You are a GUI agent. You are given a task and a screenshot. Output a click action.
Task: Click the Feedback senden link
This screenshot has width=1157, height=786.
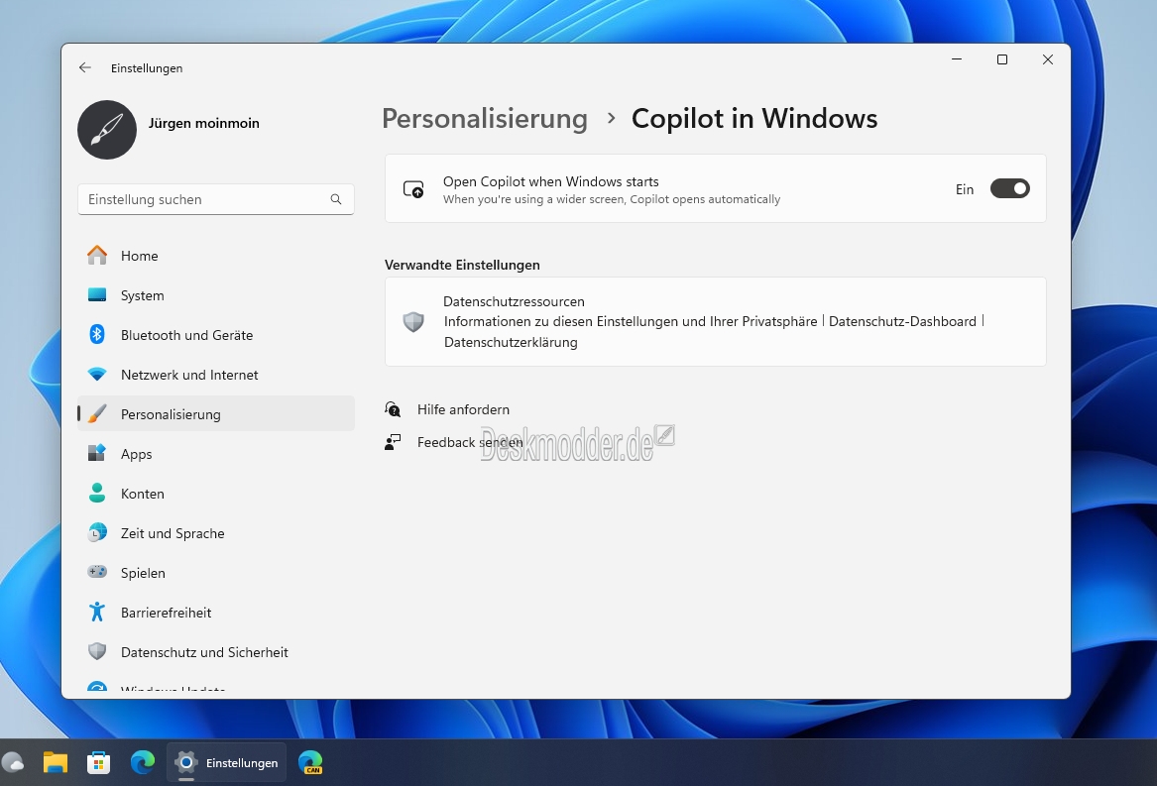tap(470, 442)
